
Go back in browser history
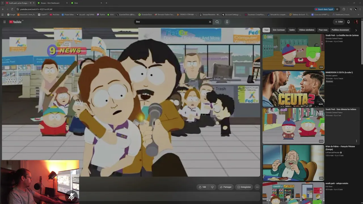(x=3, y=9)
